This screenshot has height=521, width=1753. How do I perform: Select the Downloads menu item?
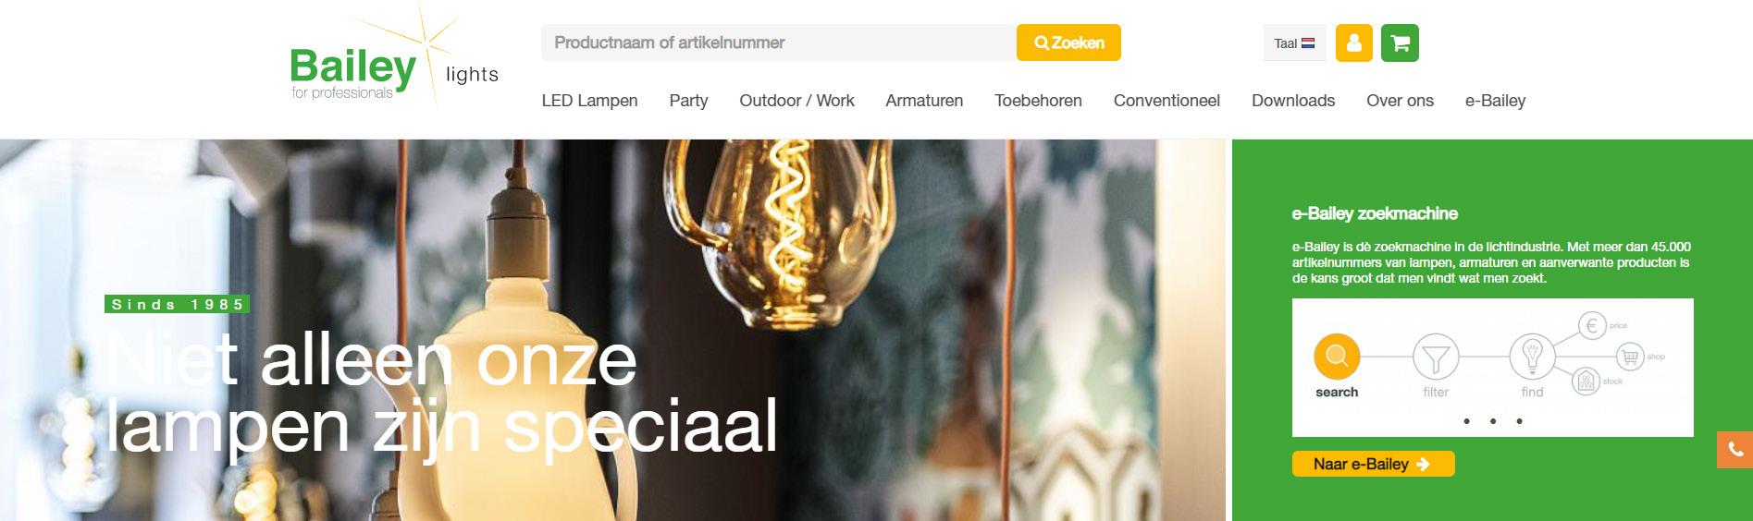tap(1293, 101)
